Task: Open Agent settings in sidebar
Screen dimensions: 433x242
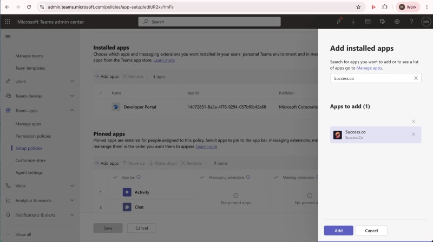Action: pyautogui.click(x=29, y=172)
